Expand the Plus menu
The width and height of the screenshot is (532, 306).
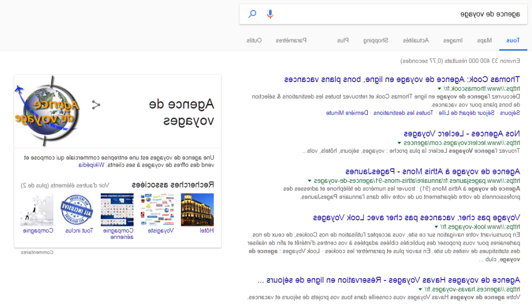coord(343,41)
